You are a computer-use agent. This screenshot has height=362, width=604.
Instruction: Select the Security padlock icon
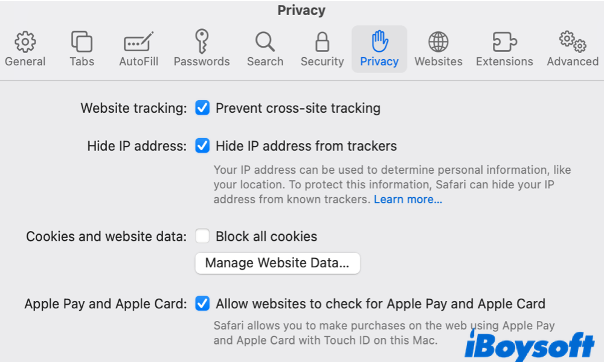pos(322,42)
